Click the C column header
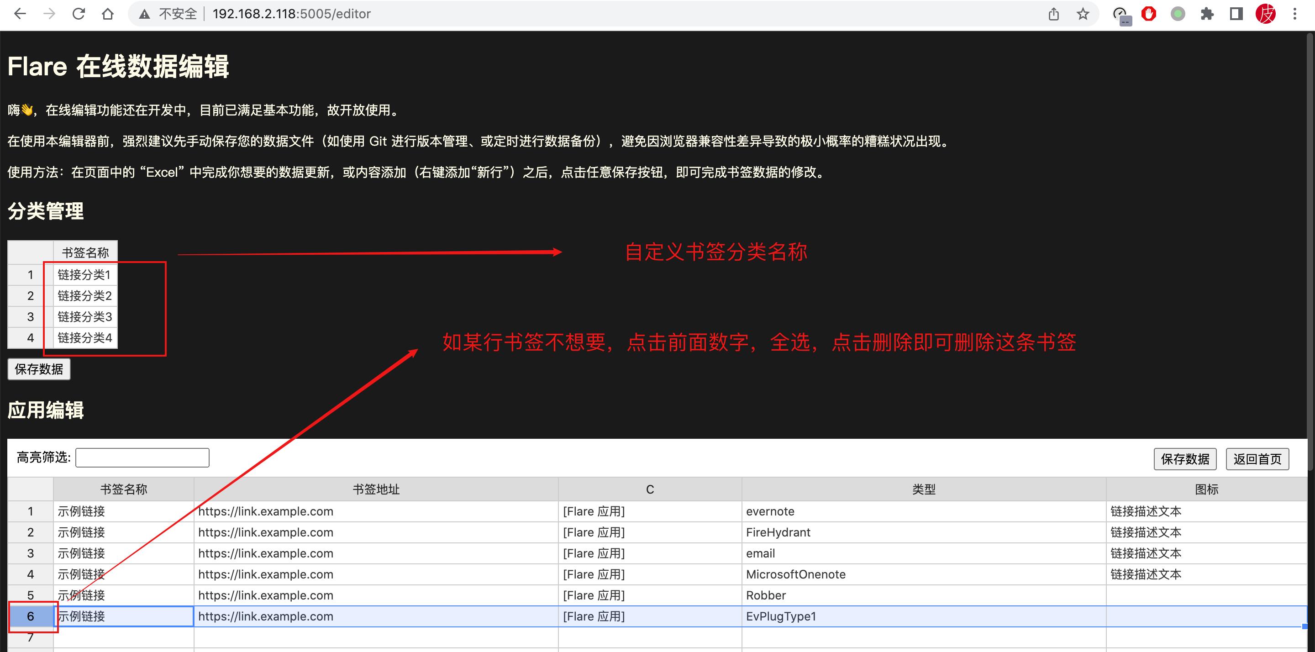The height and width of the screenshot is (652, 1315). [650, 489]
